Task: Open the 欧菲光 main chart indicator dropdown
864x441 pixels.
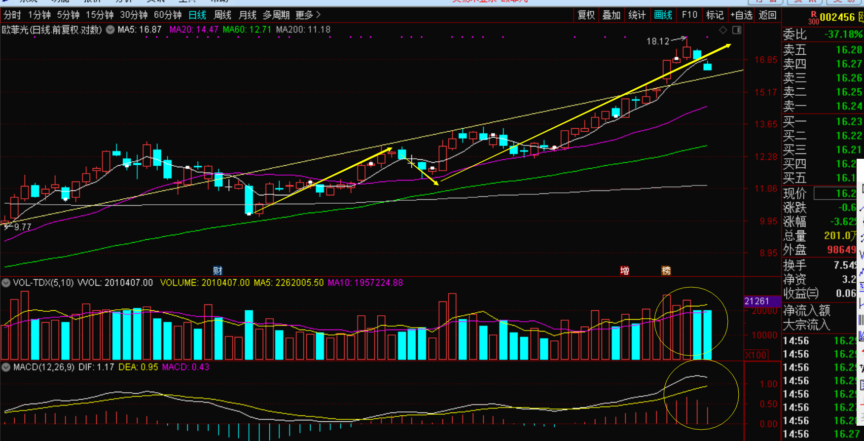Action: click(x=110, y=30)
